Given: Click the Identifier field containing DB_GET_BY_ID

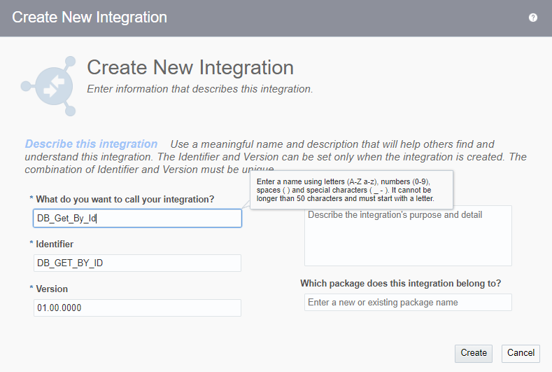Looking at the screenshot, I should click(x=137, y=263).
